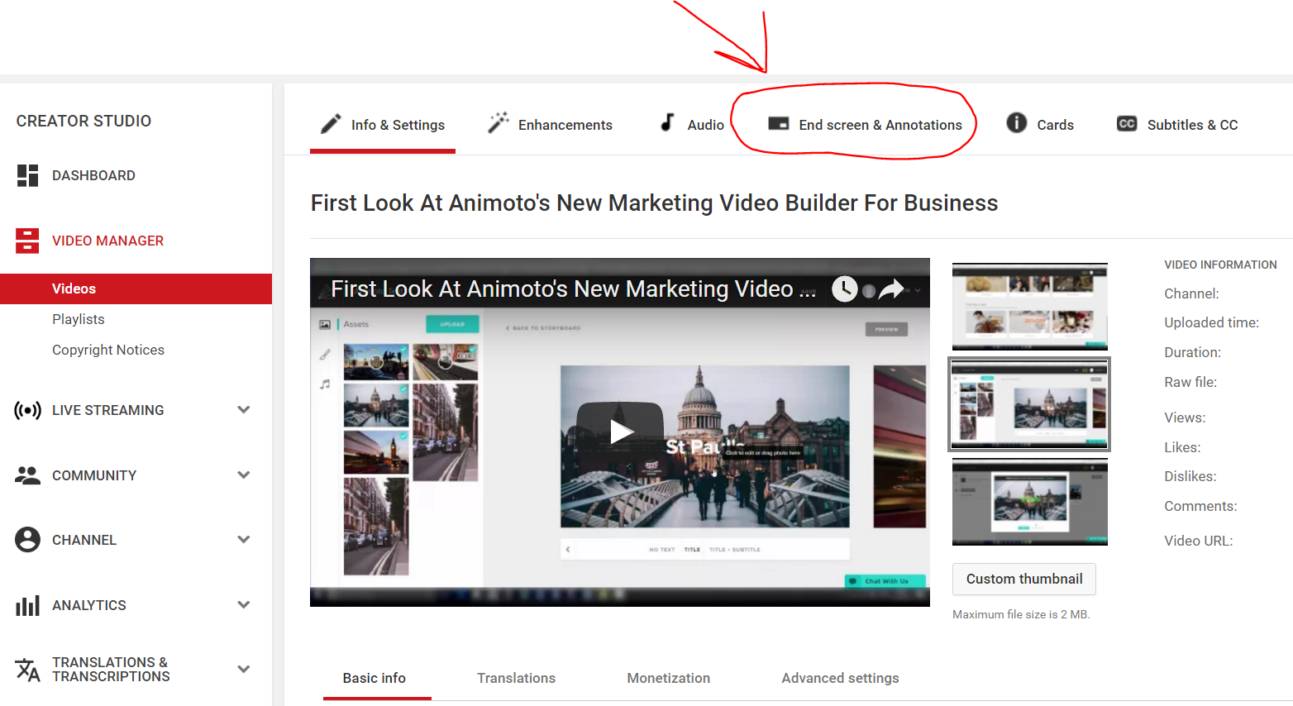This screenshot has width=1293, height=706.
Task: Click the Channel person avatar icon
Action: tap(27, 540)
